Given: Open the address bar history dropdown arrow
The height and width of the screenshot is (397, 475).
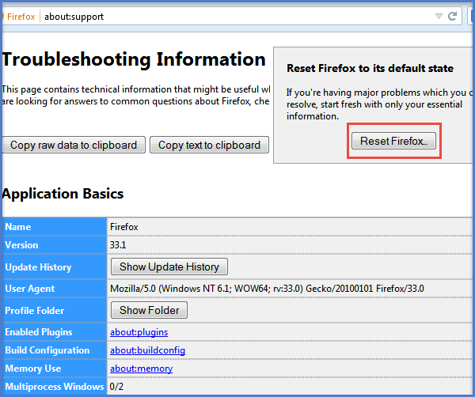Looking at the screenshot, I should (x=439, y=16).
